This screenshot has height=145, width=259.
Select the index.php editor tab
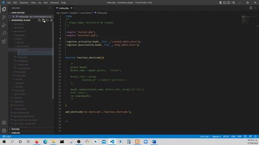coord(64,8)
